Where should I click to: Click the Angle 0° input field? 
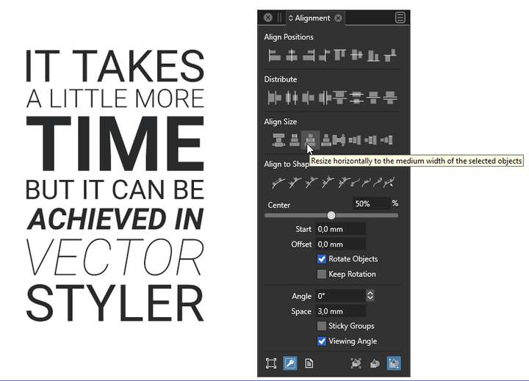coord(340,296)
